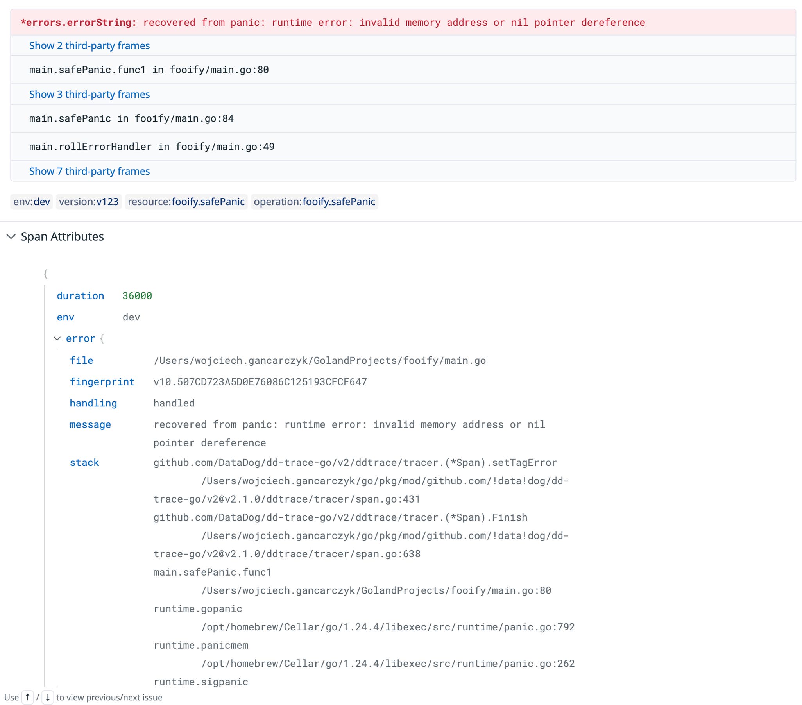
Task: Click the env attribute value dev
Action: (x=131, y=317)
